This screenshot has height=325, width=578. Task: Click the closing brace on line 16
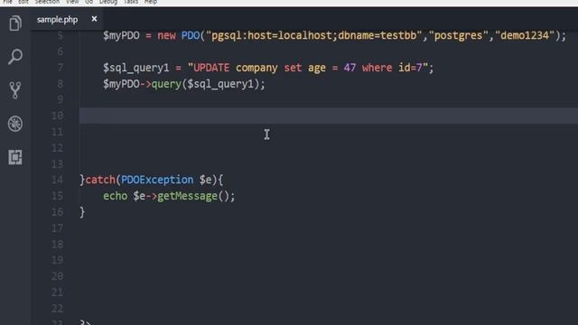coord(82,212)
